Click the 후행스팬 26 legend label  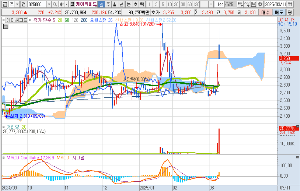[101, 20]
